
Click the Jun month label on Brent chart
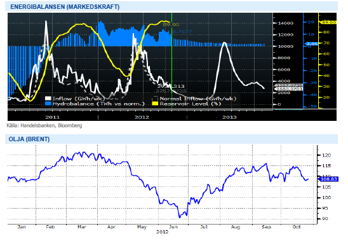pyautogui.click(x=173, y=226)
